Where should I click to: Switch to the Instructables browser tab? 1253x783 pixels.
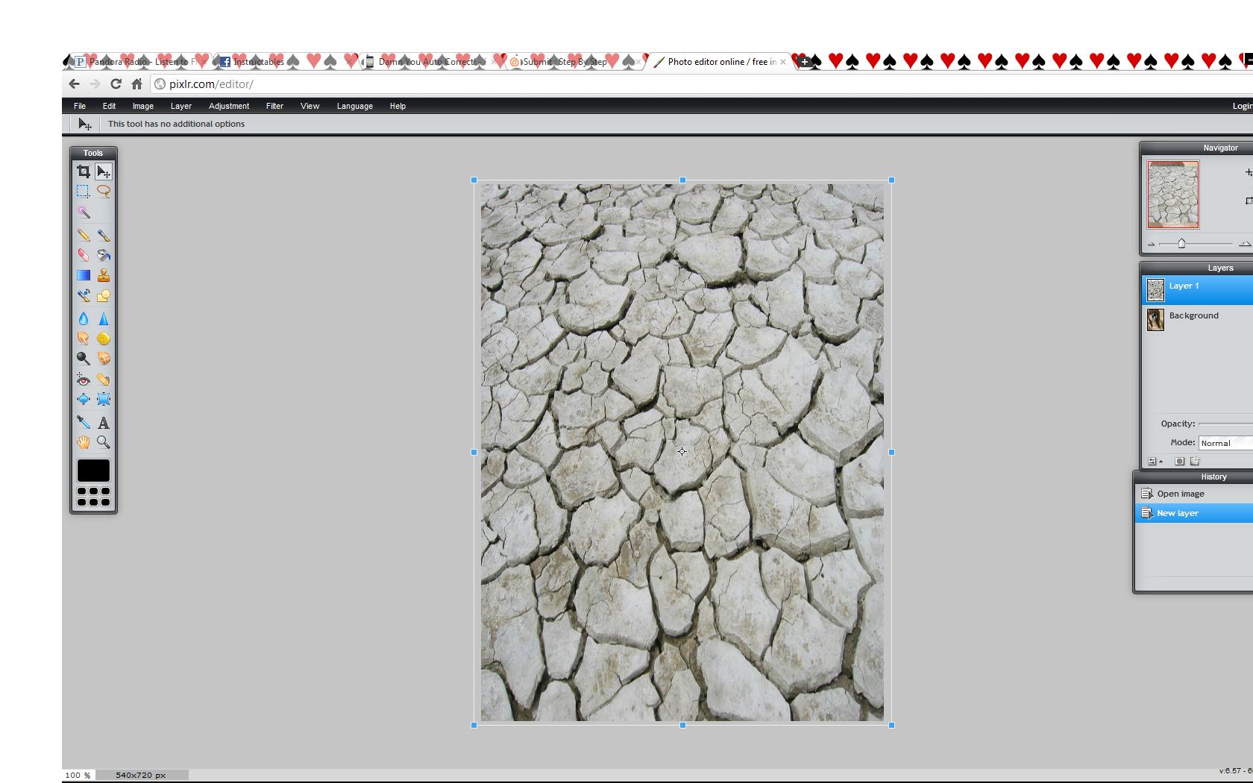coord(283,62)
